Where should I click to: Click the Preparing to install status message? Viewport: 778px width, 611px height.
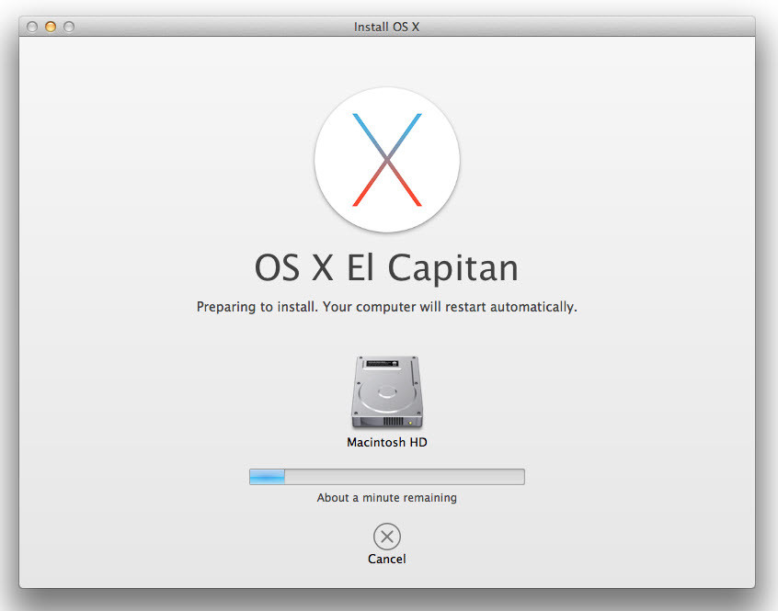click(386, 307)
